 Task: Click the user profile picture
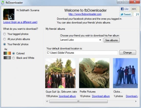pyautogui.click(x=9, y=14)
